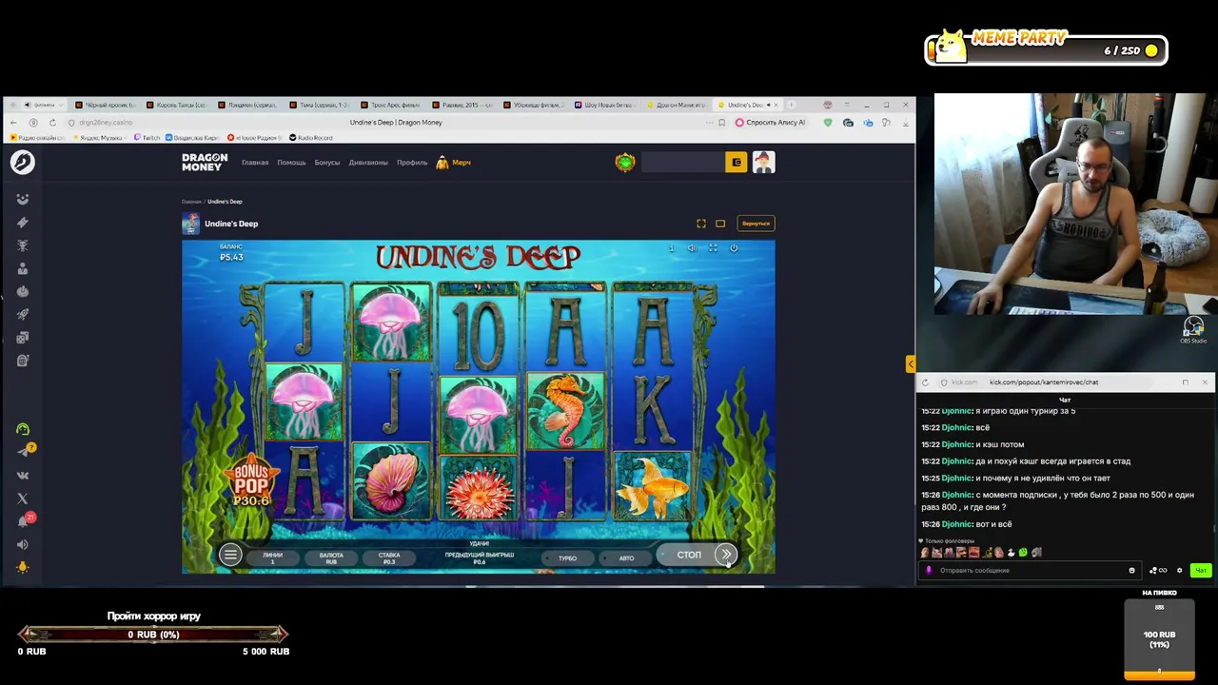This screenshot has width=1218, height=685.
Task: Click the sound speaker icon in sidebar
Action: (x=23, y=544)
